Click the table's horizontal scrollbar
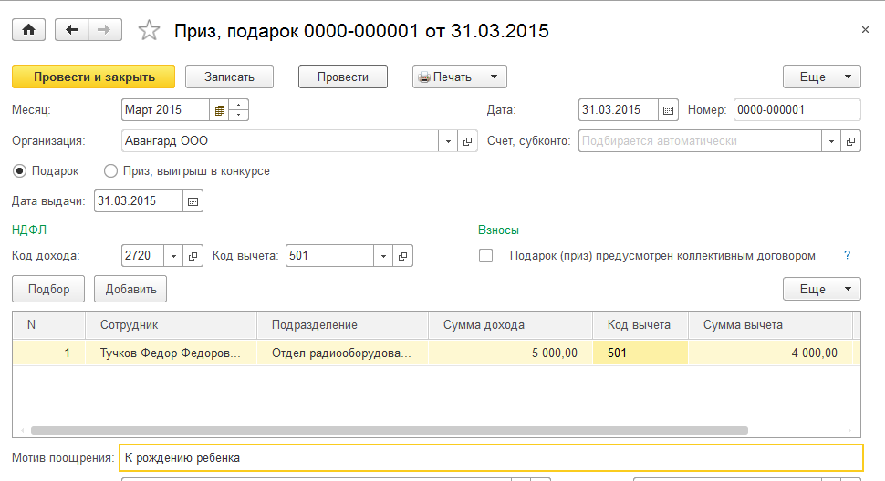Viewport: 885px width, 481px height. [x=390, y=430]
